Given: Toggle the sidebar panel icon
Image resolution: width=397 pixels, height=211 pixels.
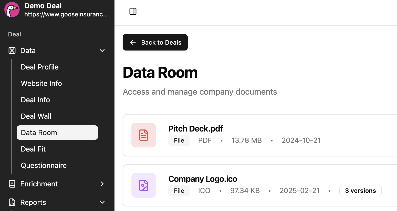Looking at the screenshot, I should (133, 11).
